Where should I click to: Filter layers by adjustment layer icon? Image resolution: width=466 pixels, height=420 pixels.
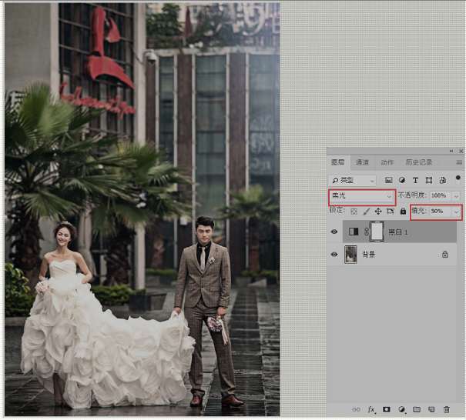tap(402, 180)
